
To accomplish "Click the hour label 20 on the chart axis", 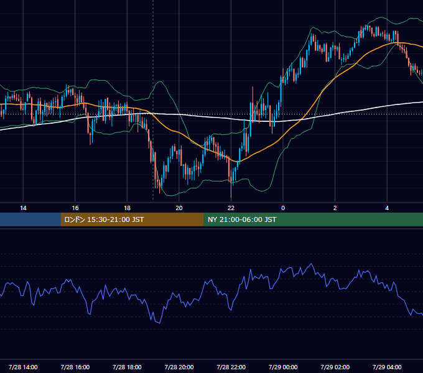I will coord(179,208).
